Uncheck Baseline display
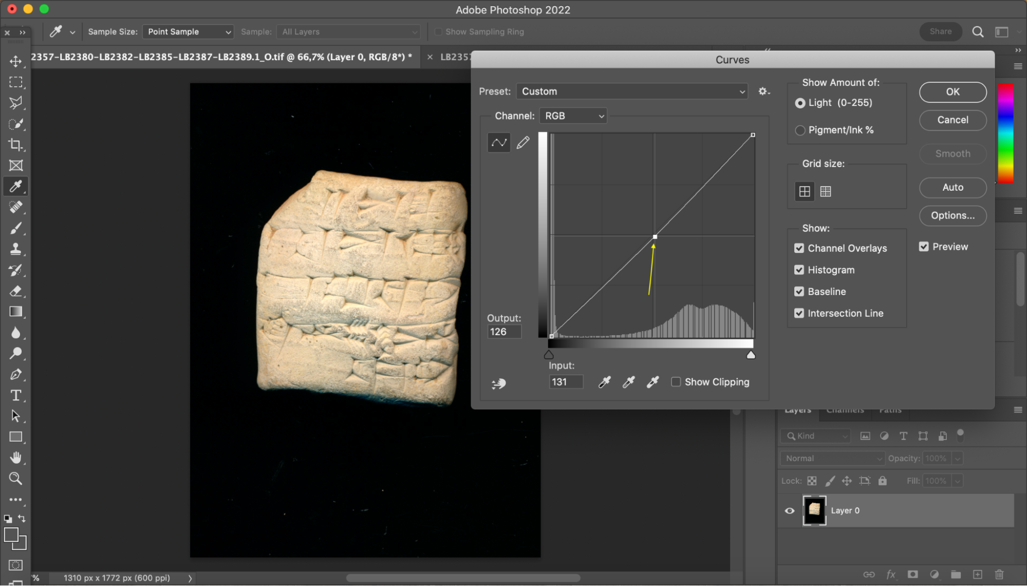 point(799,291)
